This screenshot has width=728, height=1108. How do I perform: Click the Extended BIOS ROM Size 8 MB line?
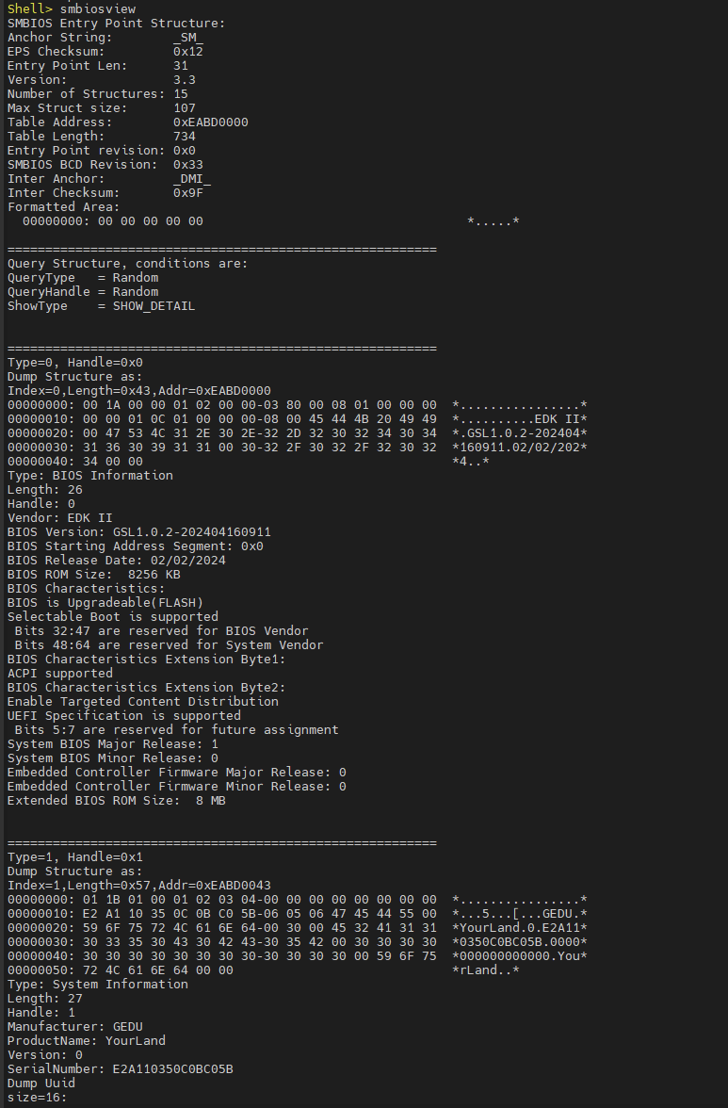tap(117, 801)
